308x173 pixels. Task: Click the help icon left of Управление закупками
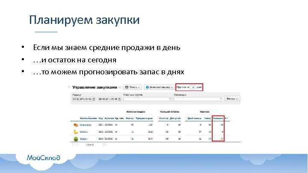point(69,87)
